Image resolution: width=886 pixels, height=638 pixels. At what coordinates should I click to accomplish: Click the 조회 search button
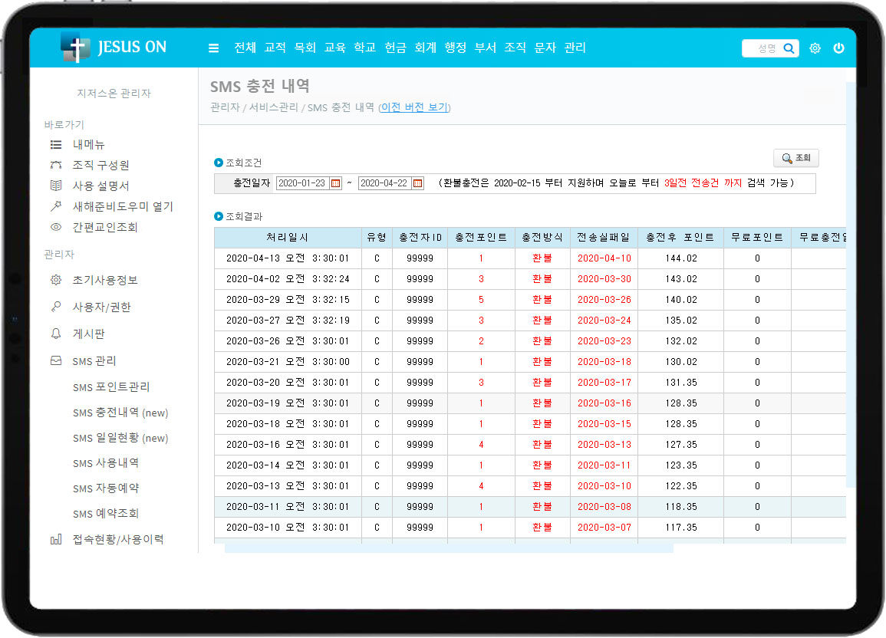796,158
